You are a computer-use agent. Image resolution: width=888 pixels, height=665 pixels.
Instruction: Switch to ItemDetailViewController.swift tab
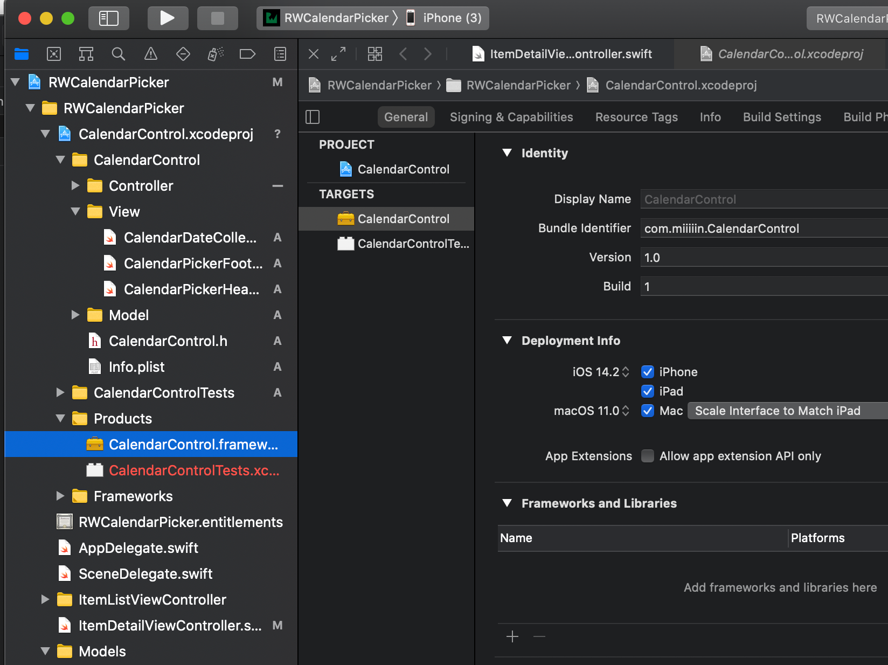pyautogui.click(x=562, y=54)
